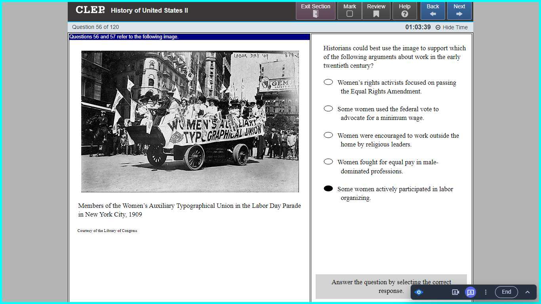Image resolution: width=541 pixels, height=304 pixels.
Task: Select the Equal Rights Amendment answer option
Action: pyautogui.click(x=328, y=82)
